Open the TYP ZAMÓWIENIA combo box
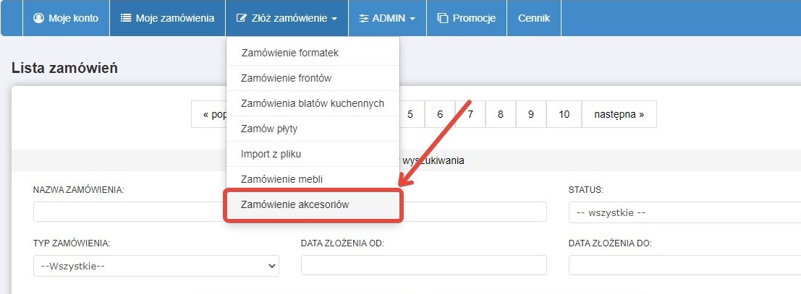 point(156,265)
